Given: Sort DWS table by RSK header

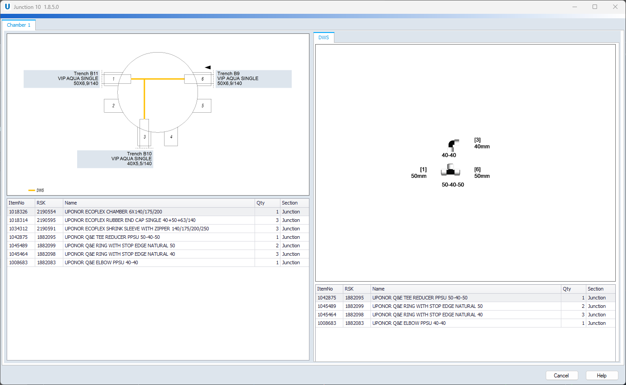Looking at the screenshot, I should click(357, 289).
